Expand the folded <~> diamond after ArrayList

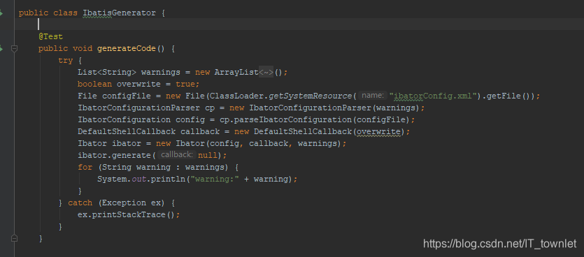266,72
